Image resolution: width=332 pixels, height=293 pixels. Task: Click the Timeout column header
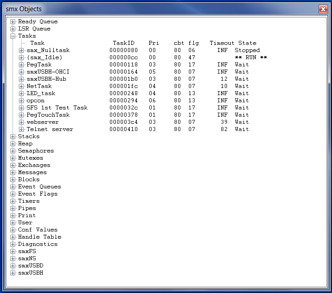(222, 43)
